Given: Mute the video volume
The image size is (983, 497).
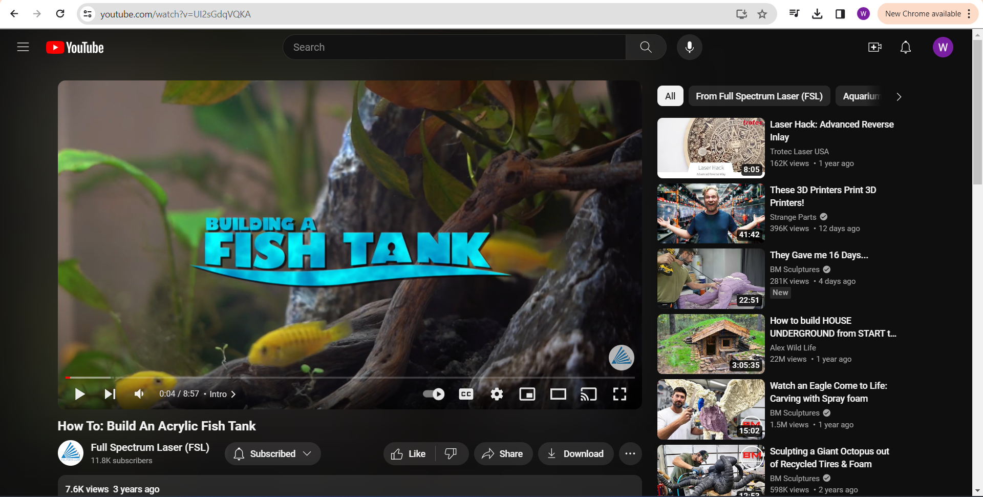Looking at the screenshot, I should [x=139, y=394].
